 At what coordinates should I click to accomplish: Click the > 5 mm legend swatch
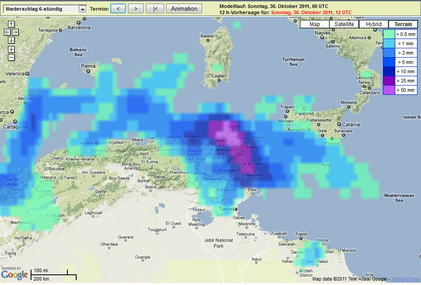pos(389,62)
